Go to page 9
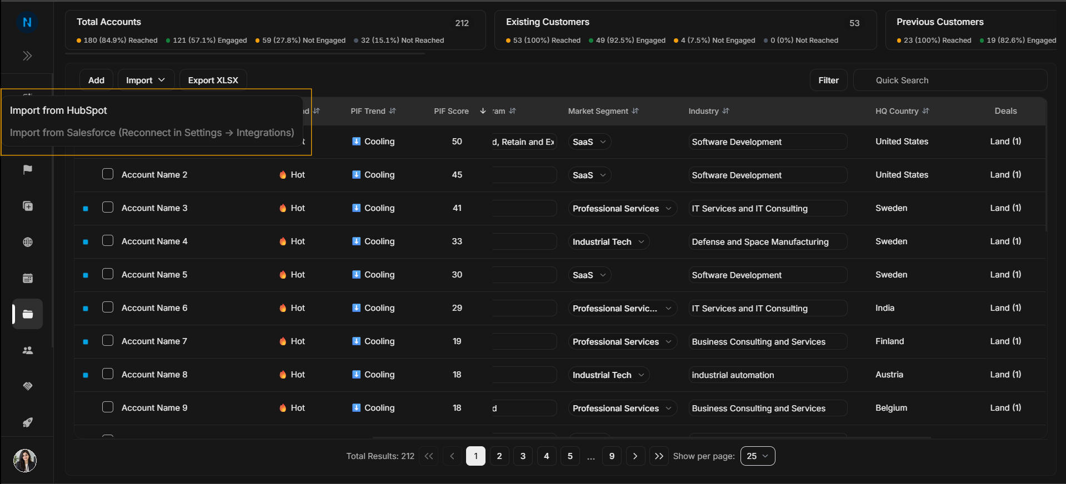The height and width of the screenshot is (484, 1066). click(612, 456)
